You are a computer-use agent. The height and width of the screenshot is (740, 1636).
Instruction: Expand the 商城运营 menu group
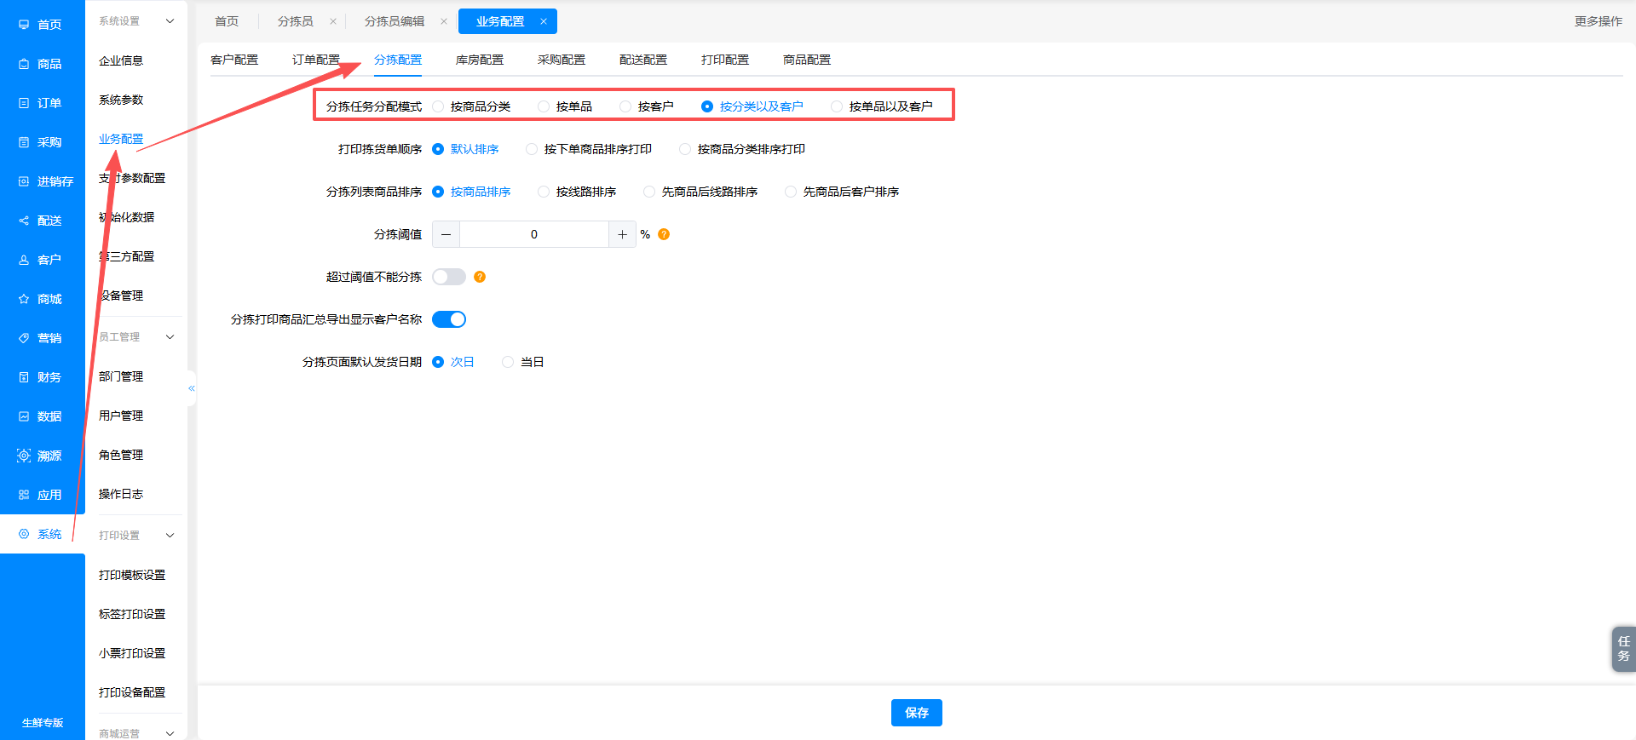(x=170, y=733)
